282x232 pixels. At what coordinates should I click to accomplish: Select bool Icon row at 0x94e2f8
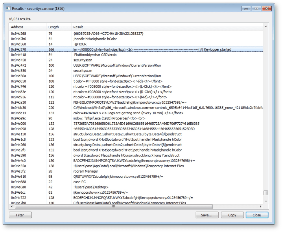point(136,150)
